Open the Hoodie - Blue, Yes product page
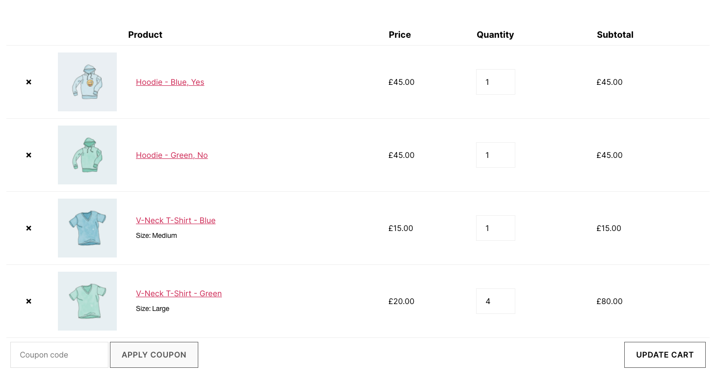Screen dimensions: 718x385 [170, 82]
